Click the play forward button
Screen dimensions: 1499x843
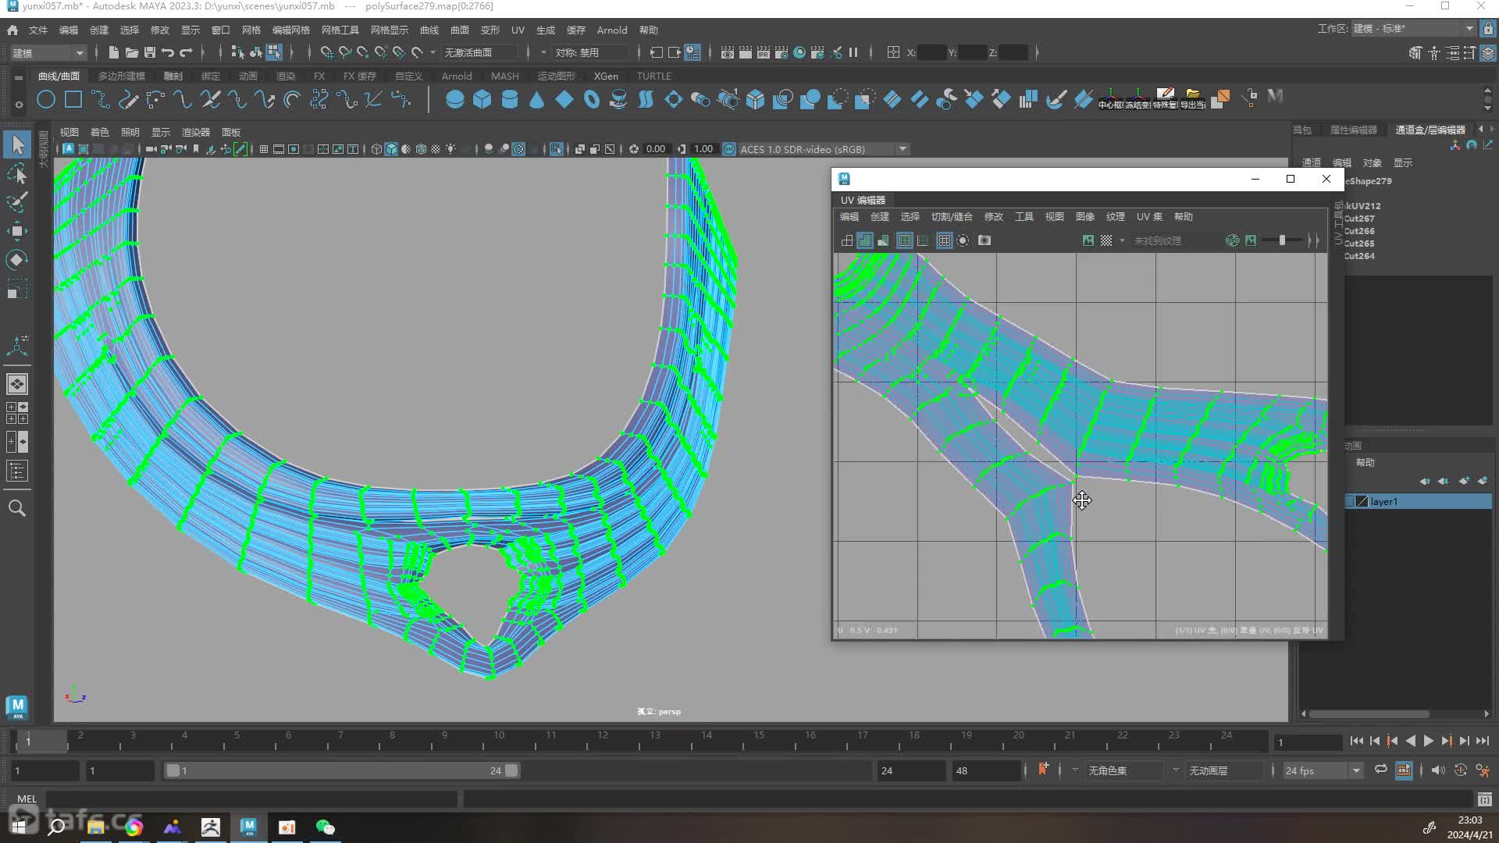pyautogui.click(x=1428, y=741)
